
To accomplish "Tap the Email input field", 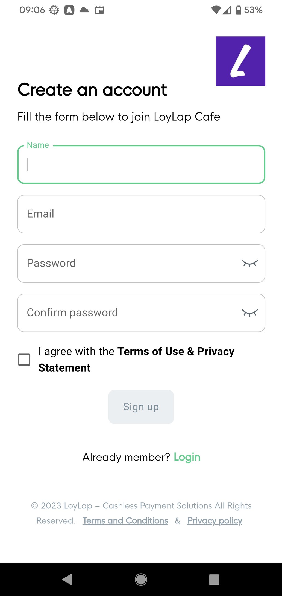I will pos(141,214).
